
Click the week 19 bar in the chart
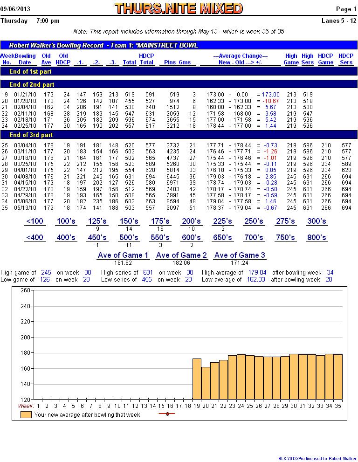pyautogui.click(x=197, y=379)
